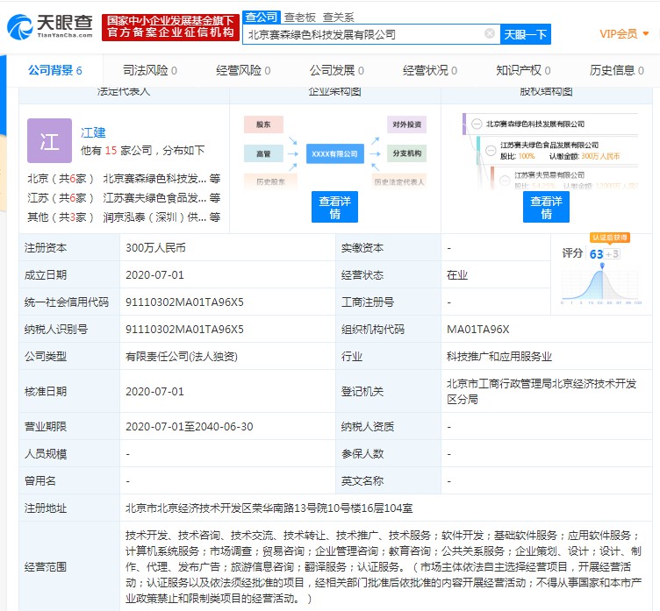Open the 经营状况 tab
660x611 pixels.
click(x=430, y=70)
